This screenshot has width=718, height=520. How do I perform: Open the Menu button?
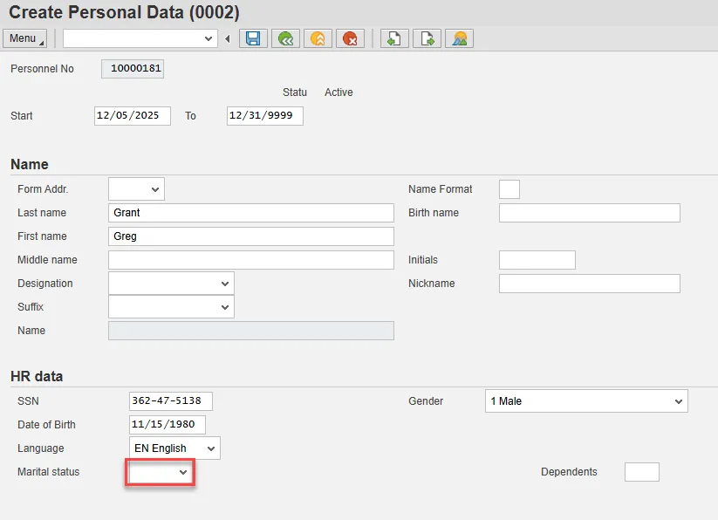click(25, 38)
